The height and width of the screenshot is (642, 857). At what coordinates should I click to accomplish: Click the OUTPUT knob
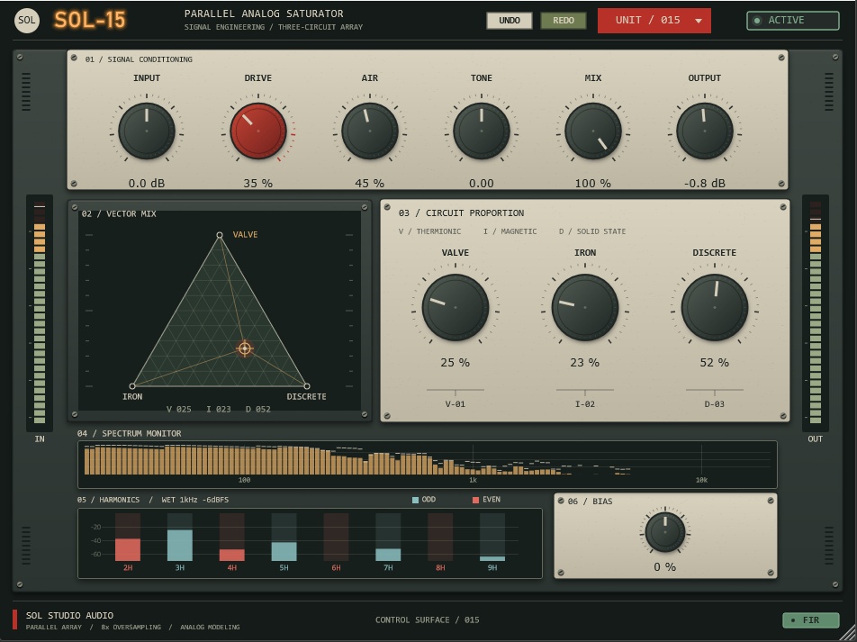pyautogui.click(x=705, y=131)
